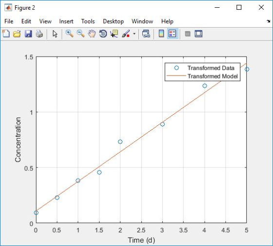Open the Tools menu
Screen dimensions: 273x246
pos(88,21)
